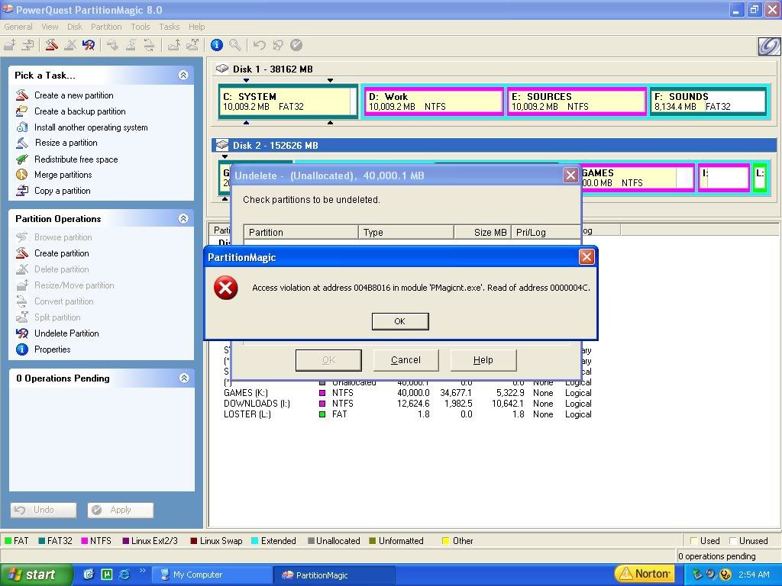This screenshot has height=586, width=782.
Task: Open Internet Explorer from quick launch
Action: click(x=124, y=575)
